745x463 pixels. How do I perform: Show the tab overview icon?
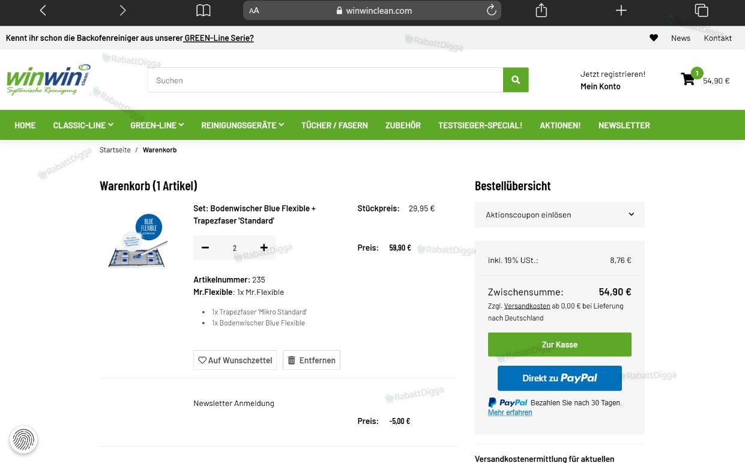tap(701, 10)
